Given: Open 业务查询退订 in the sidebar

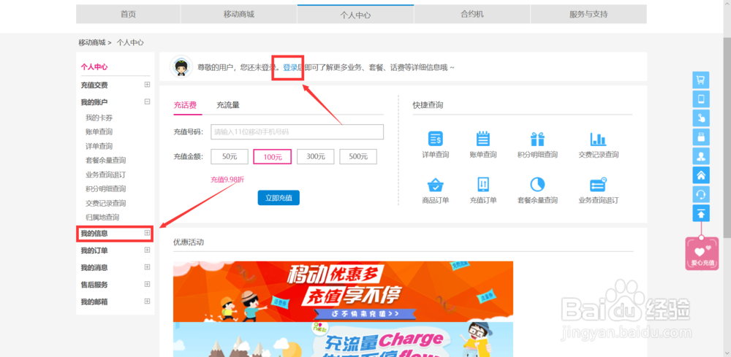Looking at the screenshot, I should [x=105, y=174].
